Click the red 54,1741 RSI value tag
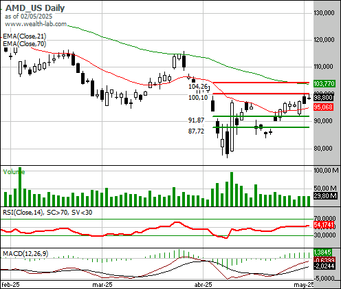Image resolution: width=341 pixels, height=289 pixels. (x=324, y=225)
